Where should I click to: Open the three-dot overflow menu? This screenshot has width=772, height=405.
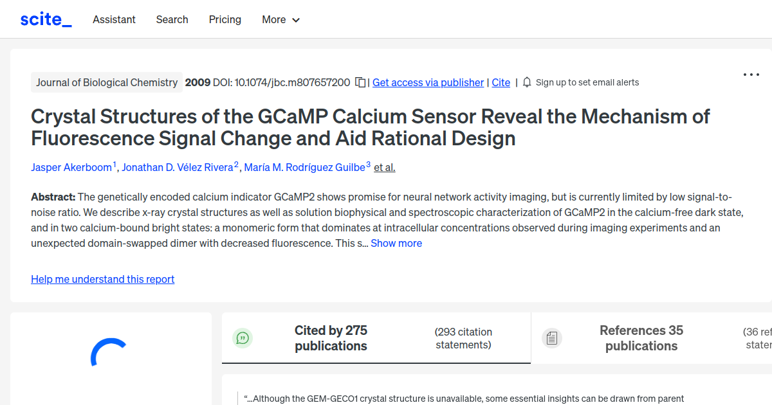[751, 75]
